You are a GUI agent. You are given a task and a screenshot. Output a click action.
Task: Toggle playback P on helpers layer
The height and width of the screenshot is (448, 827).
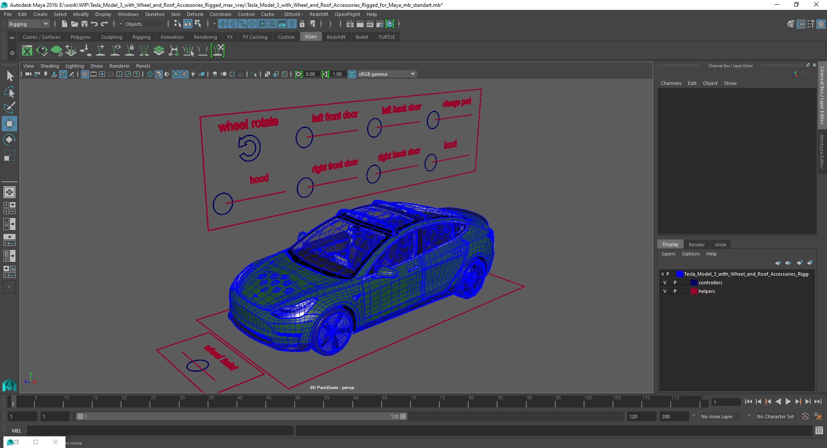tap(675, 291)
